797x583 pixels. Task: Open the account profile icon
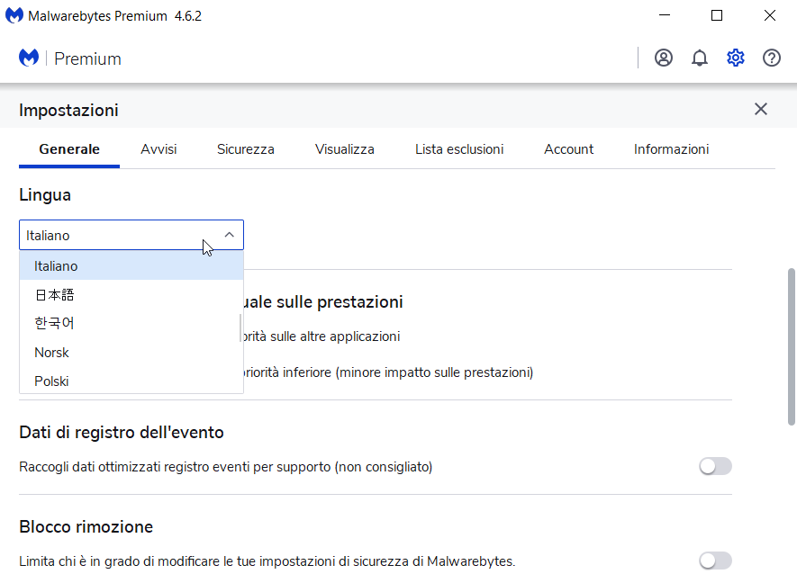coord(664,58)
